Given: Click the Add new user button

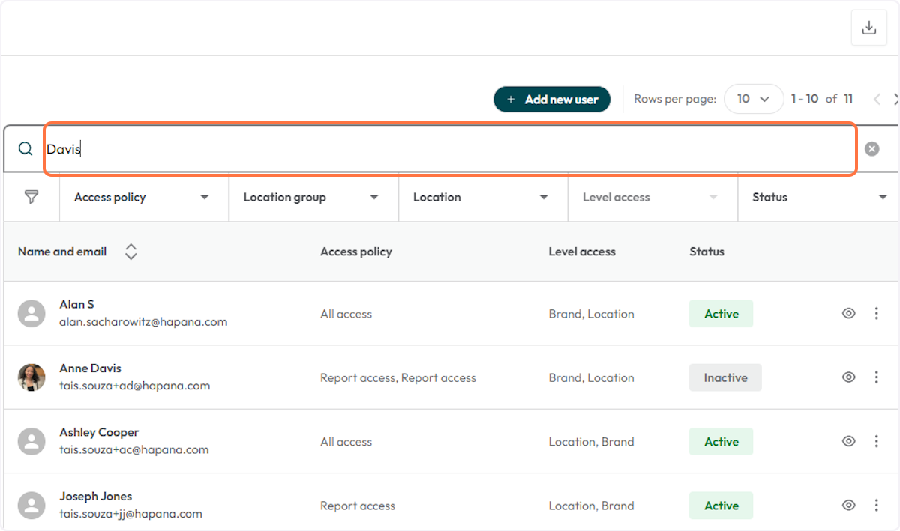Looking at the screenshot, I should click(x=552, y=99).
